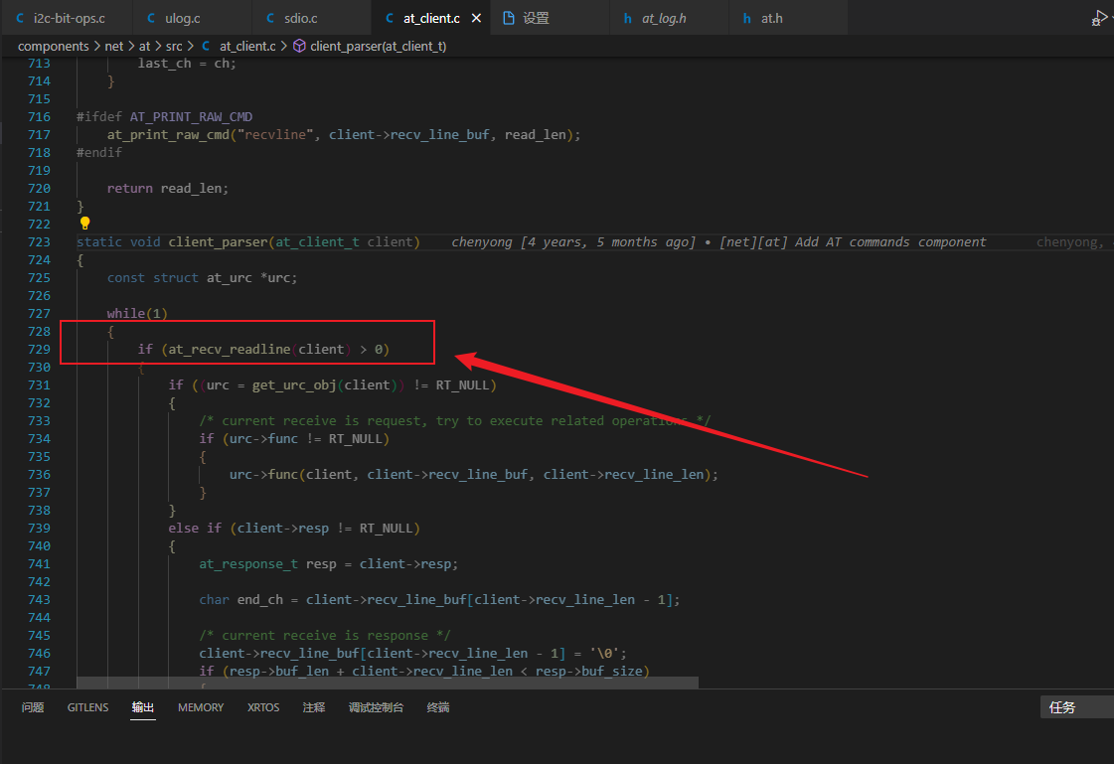Viewport: 1114px width, 764px height.
Task: Select the 'at' breadcrumb folder
Action: (x=144, y=46)
